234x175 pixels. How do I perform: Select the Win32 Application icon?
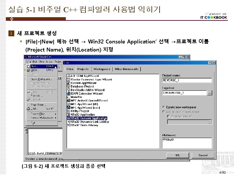[69, 115]
